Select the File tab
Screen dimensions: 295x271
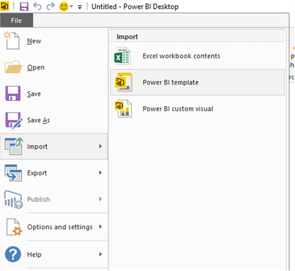[16, 20]
